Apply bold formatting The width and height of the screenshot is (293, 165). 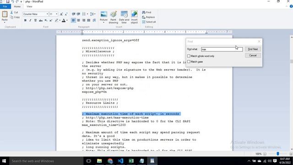(25, 20)
